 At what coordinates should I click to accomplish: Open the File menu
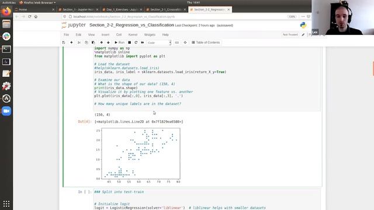66,35
